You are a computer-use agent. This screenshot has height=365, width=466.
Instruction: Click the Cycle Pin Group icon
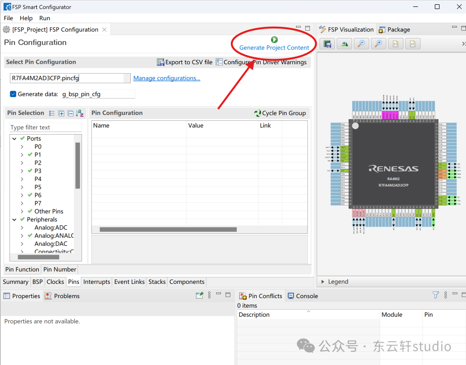[x=258, y=113]
